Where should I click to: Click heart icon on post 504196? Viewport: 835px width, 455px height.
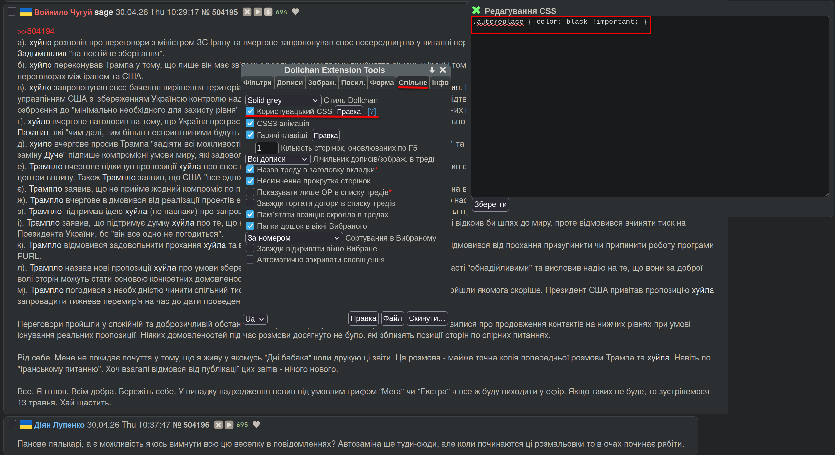pos(256,425)
